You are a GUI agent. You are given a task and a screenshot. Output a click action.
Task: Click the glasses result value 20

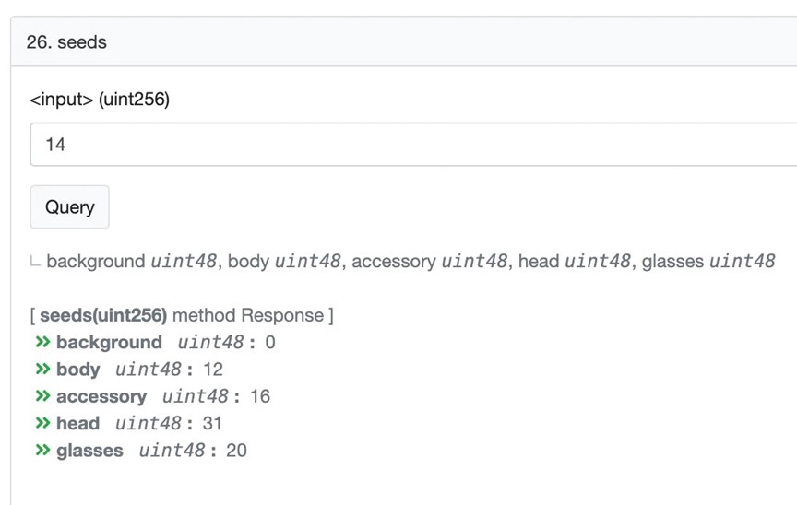pyautogui.click(x=236, y=450)
